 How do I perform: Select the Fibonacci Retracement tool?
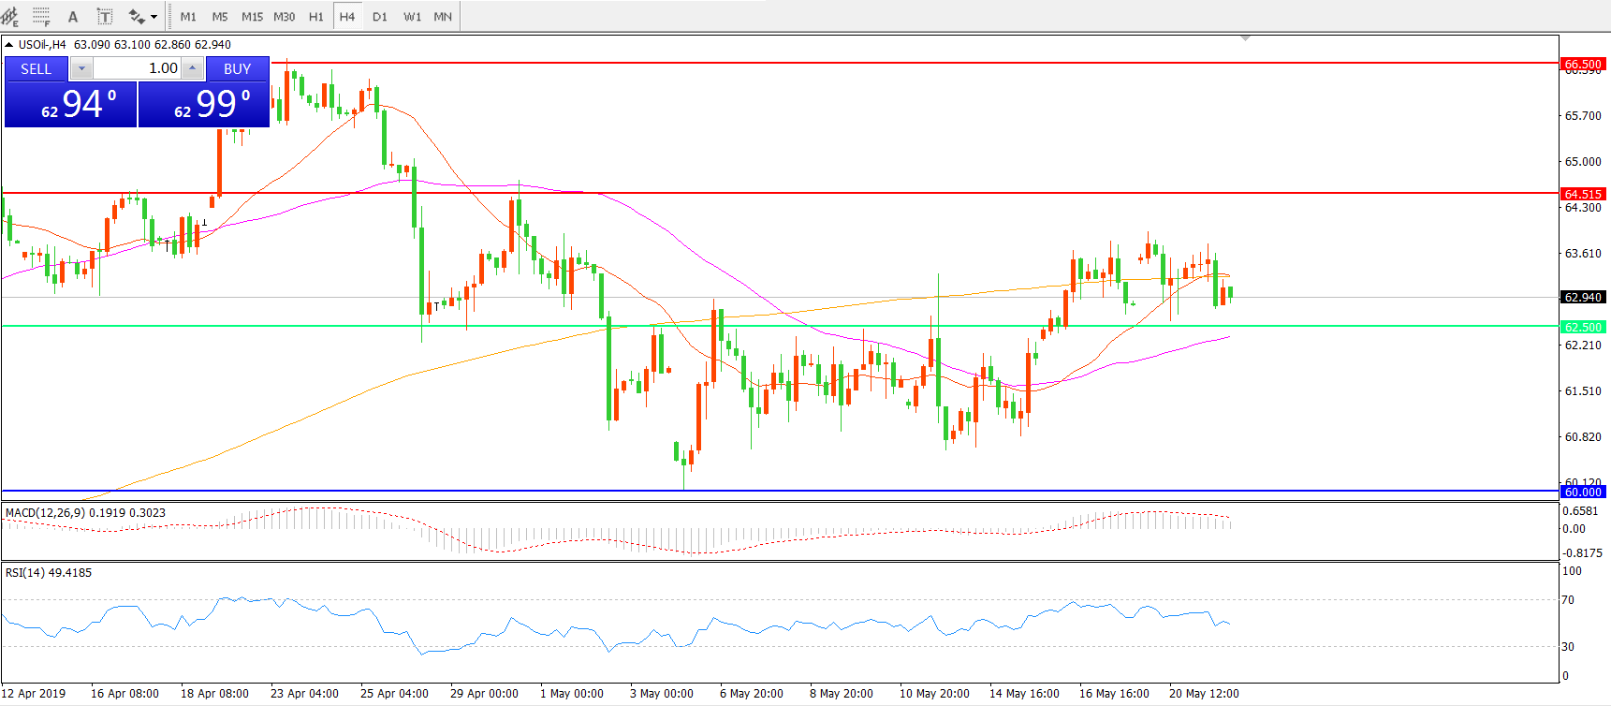(41, 16)
